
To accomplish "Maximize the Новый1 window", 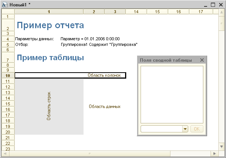I will [x=213, y=5].
